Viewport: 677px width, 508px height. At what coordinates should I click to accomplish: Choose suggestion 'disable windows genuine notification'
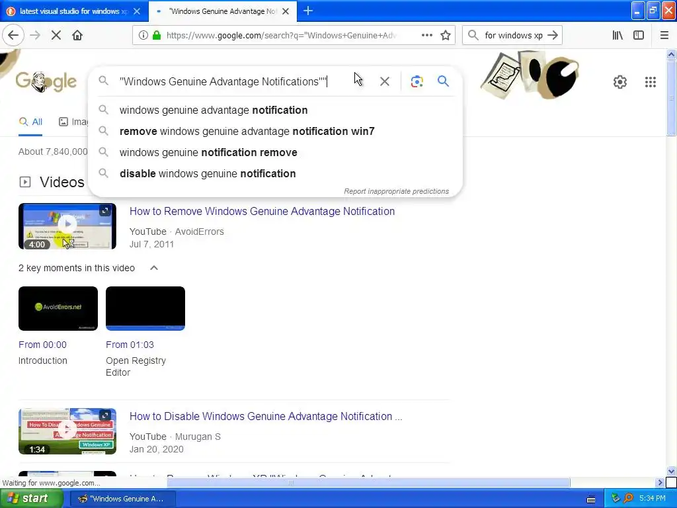(274, 174)
